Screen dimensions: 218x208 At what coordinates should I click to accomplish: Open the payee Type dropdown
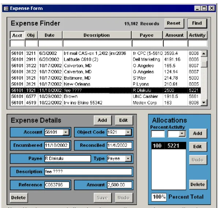pyautogui.click(x=128, y=159)
